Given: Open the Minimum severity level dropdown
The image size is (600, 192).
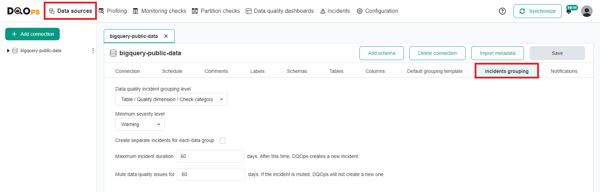Looking at the screenshot, I should pos(140,124).
